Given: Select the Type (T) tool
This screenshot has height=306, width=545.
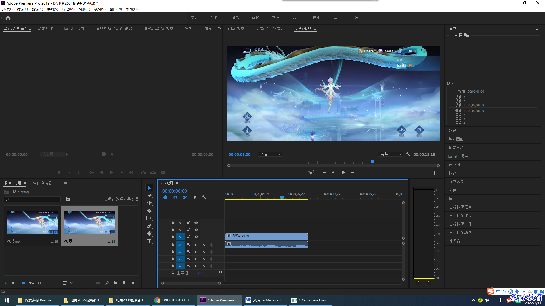Looking at the screenshot, I should coord(149,241).
